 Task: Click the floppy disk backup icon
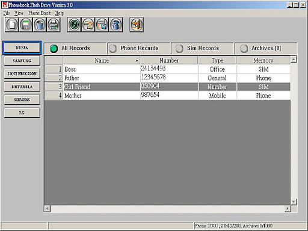coord(102,25)
